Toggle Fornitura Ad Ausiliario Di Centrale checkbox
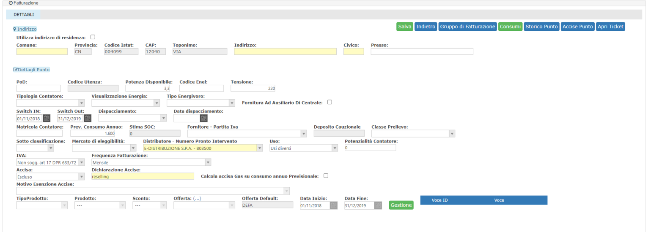This screenshot has width=648, height=232. [329, 102]
